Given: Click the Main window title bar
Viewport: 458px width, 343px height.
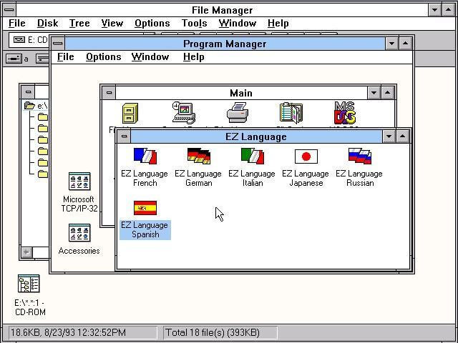Looking at the screenshot, I should 241,93.
